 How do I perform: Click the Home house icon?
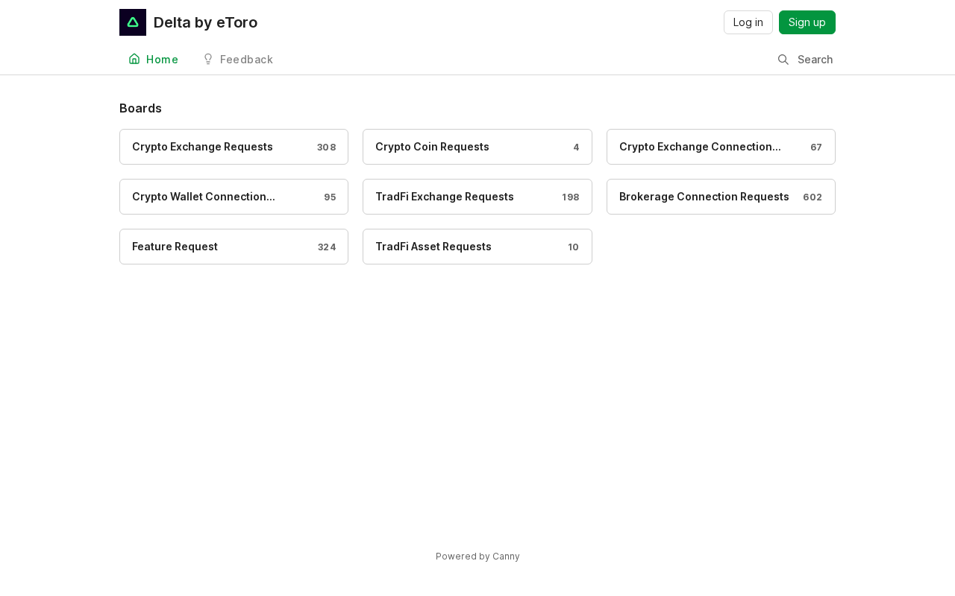[x=134, y=59]
